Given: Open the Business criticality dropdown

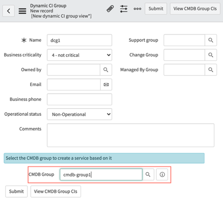Looking at the screenshot, I should pos(80,55).
